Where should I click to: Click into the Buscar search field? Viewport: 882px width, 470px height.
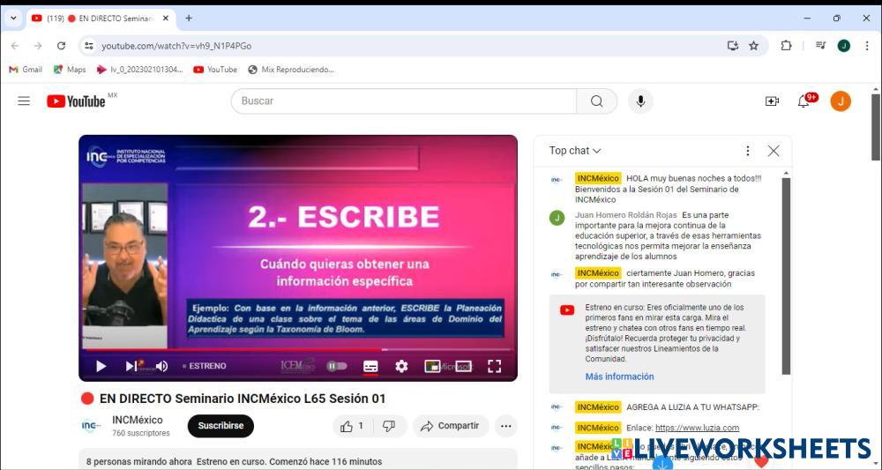pyautogui.click(x=406, y=101)
